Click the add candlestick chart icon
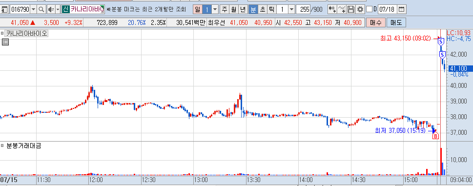The height and width of the screenshot is (186, 473). tap(332, 10)
